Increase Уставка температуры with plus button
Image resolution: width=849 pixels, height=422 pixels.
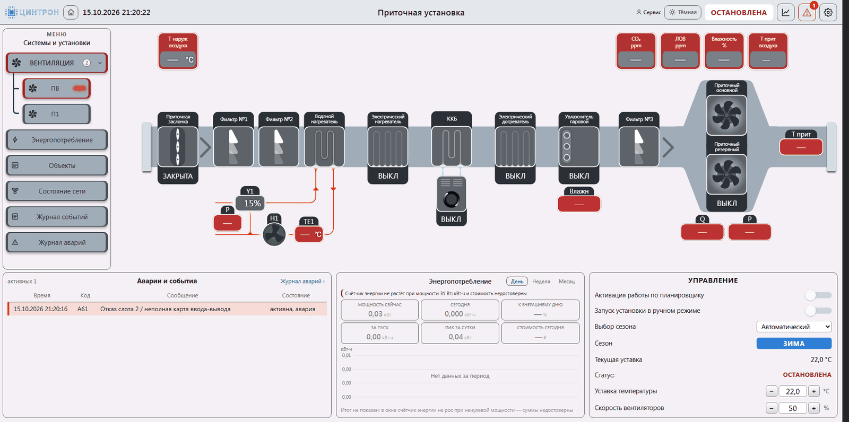[x=814, y=391]
